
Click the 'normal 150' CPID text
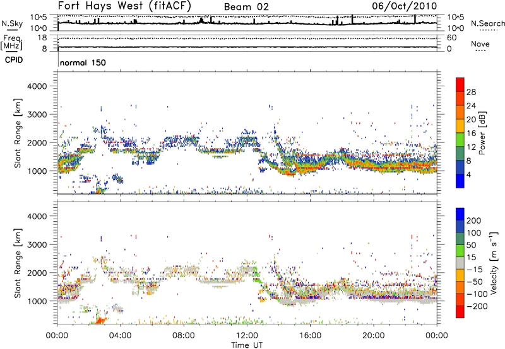point(83,62)
